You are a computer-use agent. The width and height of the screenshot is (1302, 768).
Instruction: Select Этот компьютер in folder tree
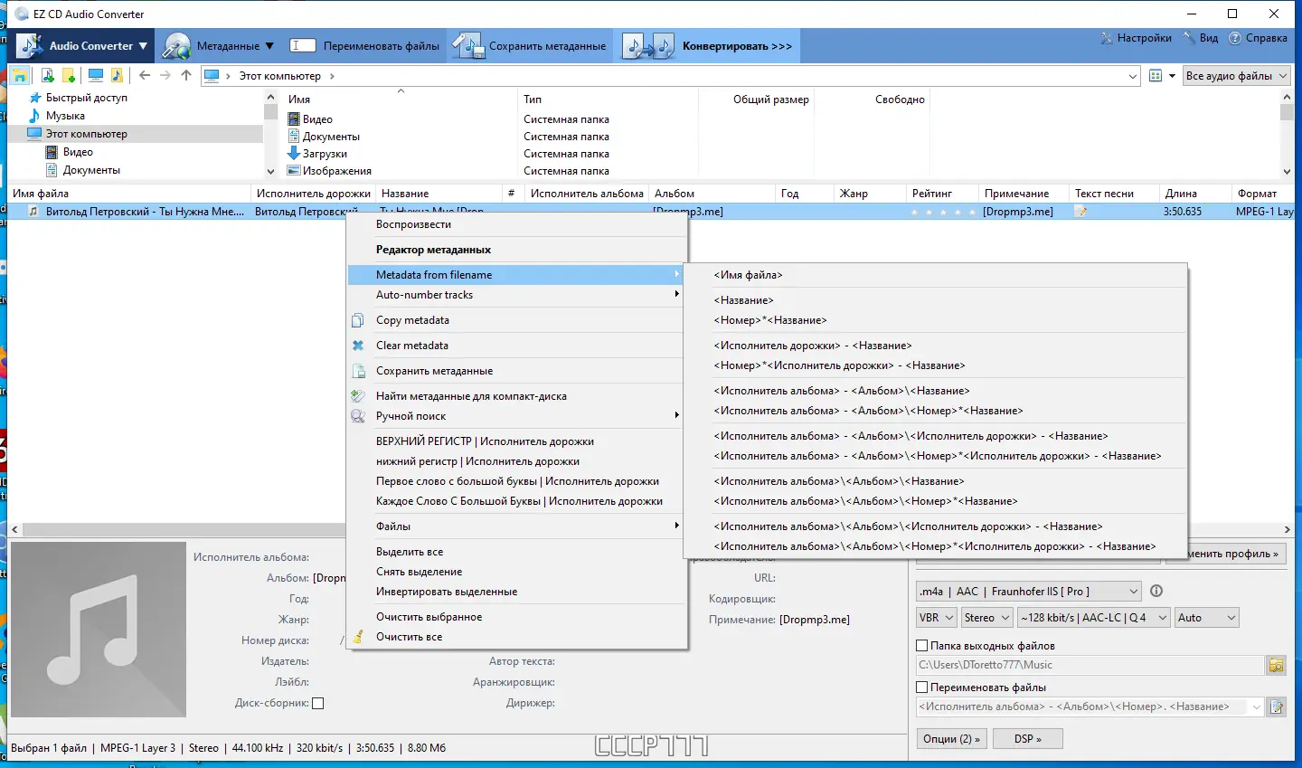point(87,134)
